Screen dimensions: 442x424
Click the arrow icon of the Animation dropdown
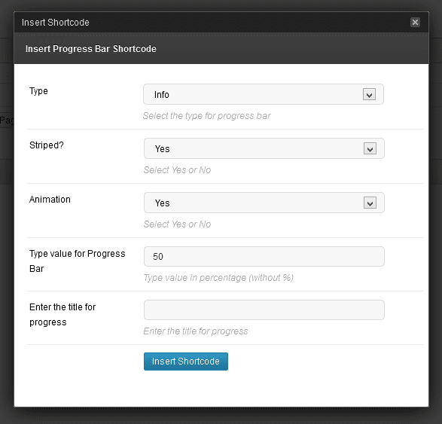(370, 203)
